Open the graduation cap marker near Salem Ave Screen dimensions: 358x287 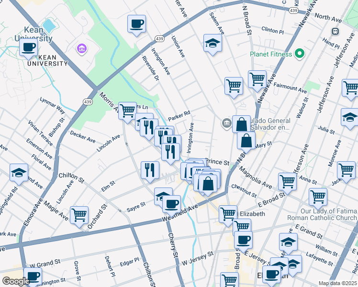click(213, 44)
